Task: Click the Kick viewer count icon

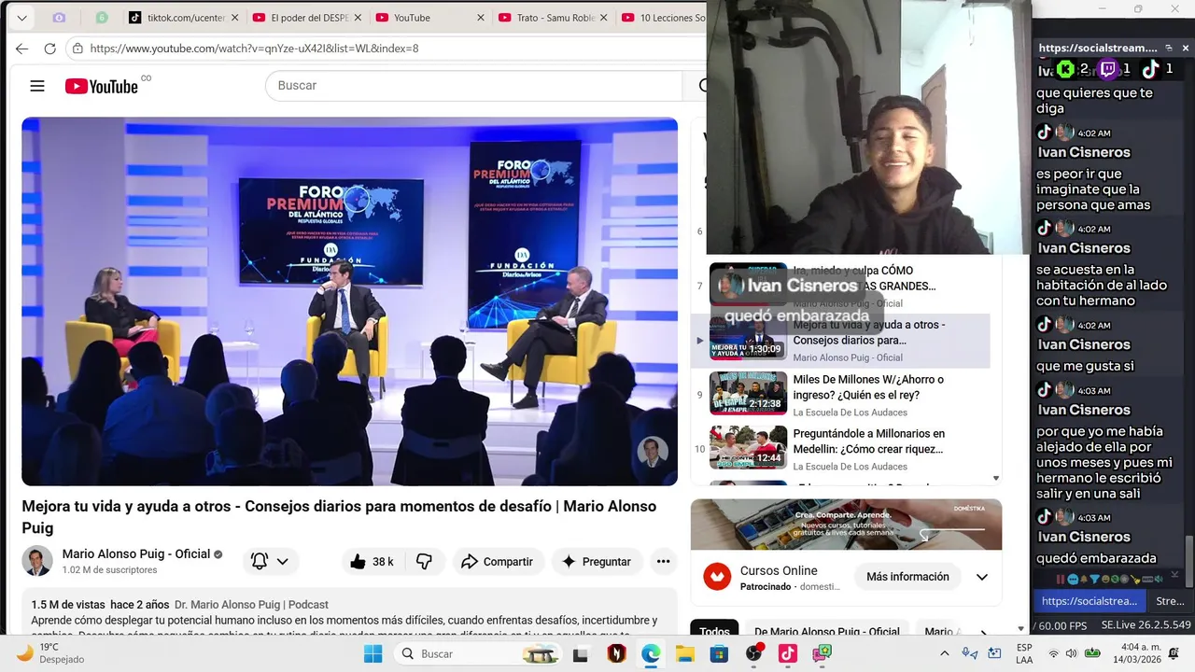Action: (1065, 68)
